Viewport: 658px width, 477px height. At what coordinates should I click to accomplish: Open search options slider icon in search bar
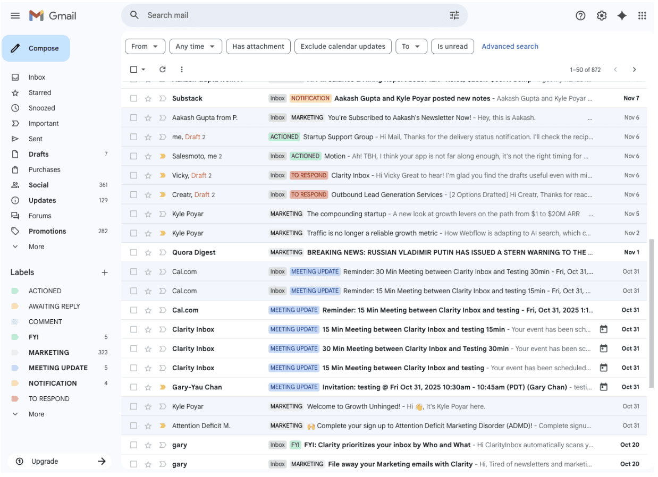click(x=454, y=15)
